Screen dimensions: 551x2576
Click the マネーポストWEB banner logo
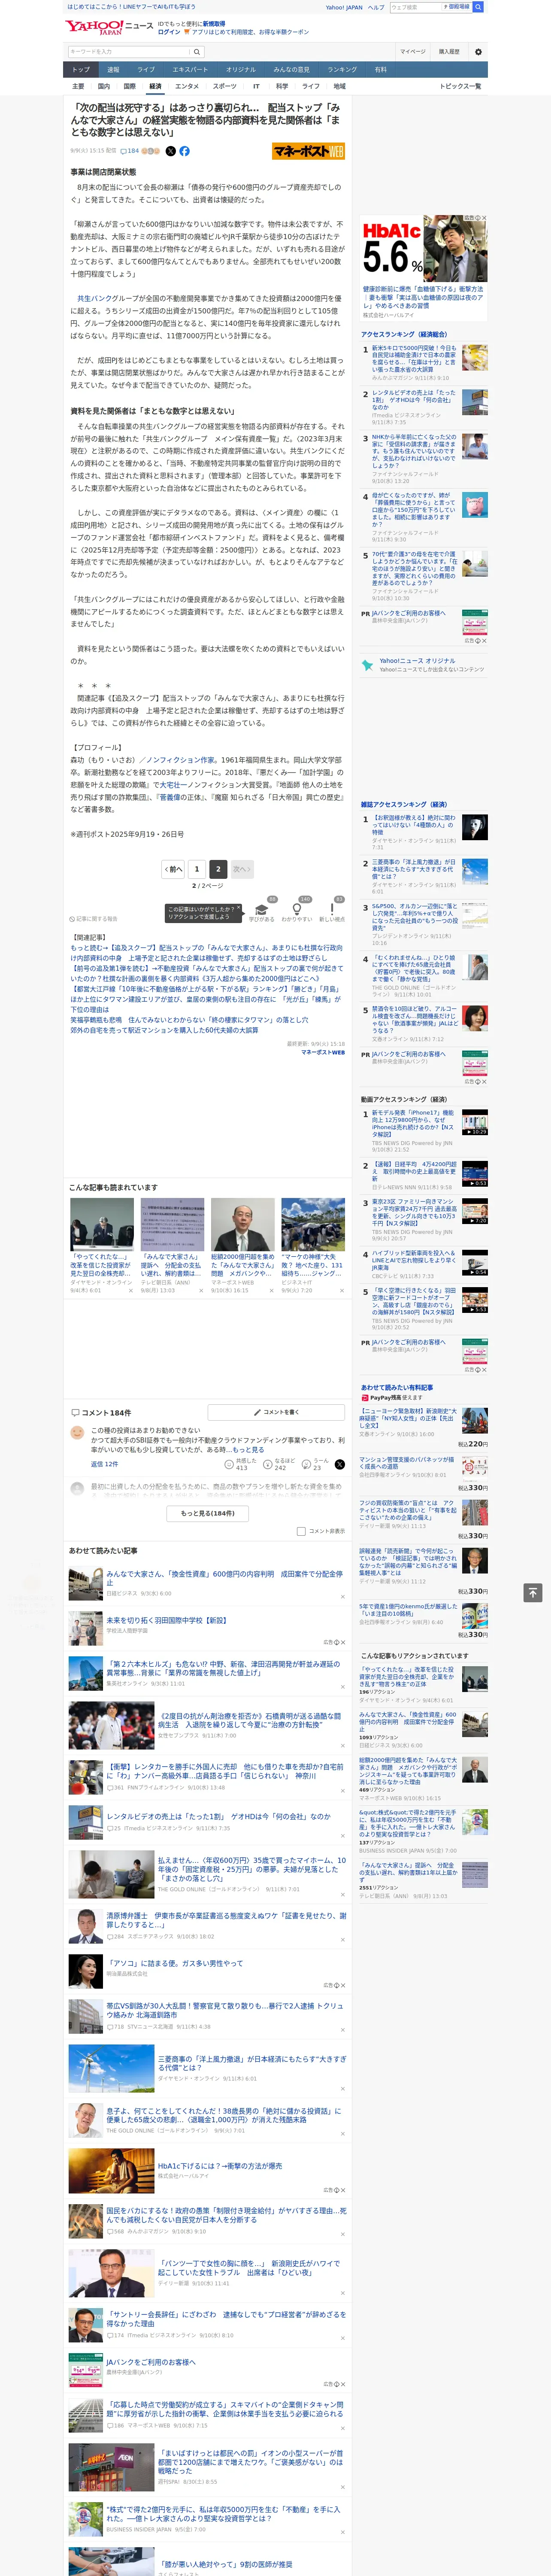coord(308,151)
